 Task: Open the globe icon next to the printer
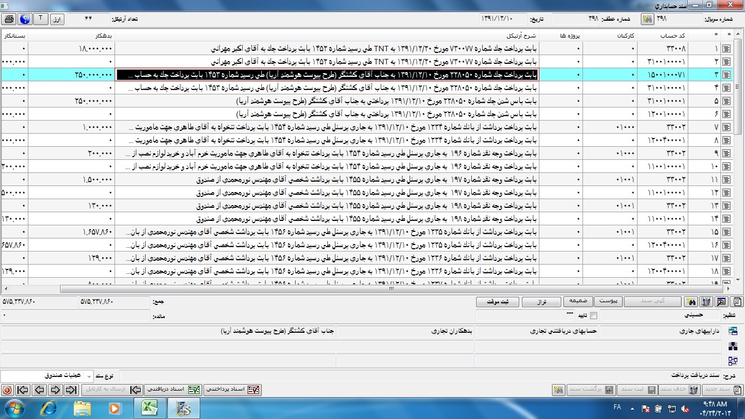(x=25, y=19)
